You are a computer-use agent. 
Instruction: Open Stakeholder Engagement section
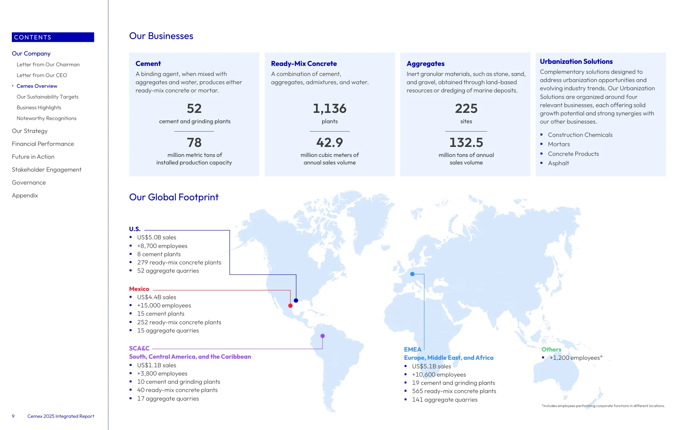pos(47,170)
